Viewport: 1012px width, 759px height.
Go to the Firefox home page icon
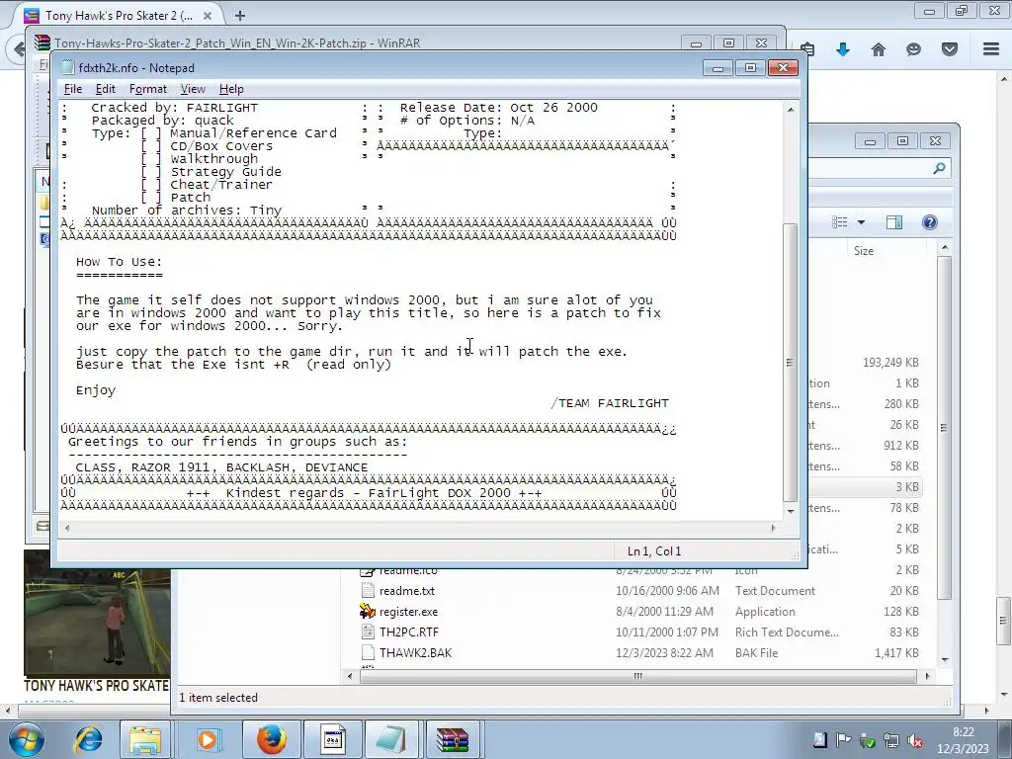click(x=878, y=49)
